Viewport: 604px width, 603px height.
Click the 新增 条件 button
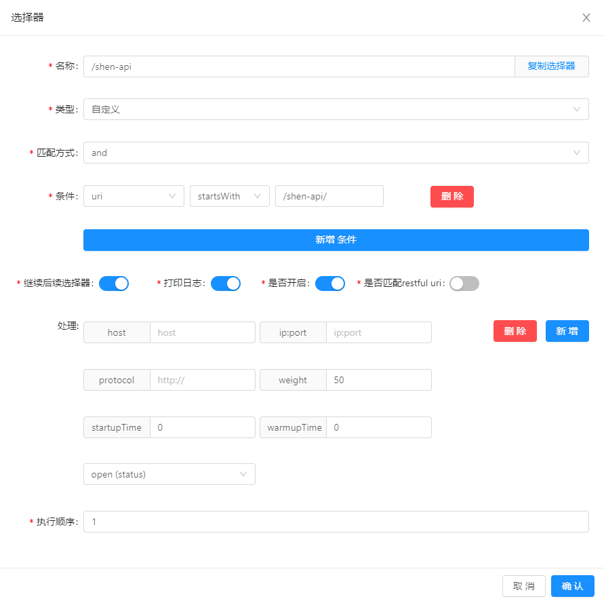tap(336, 239)
